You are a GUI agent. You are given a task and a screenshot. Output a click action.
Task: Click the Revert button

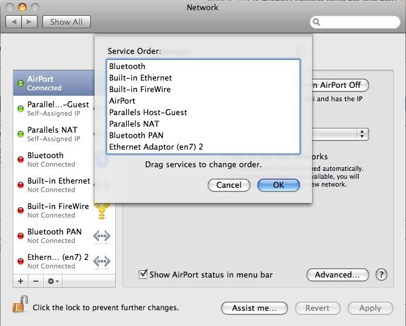pos(318,308)
